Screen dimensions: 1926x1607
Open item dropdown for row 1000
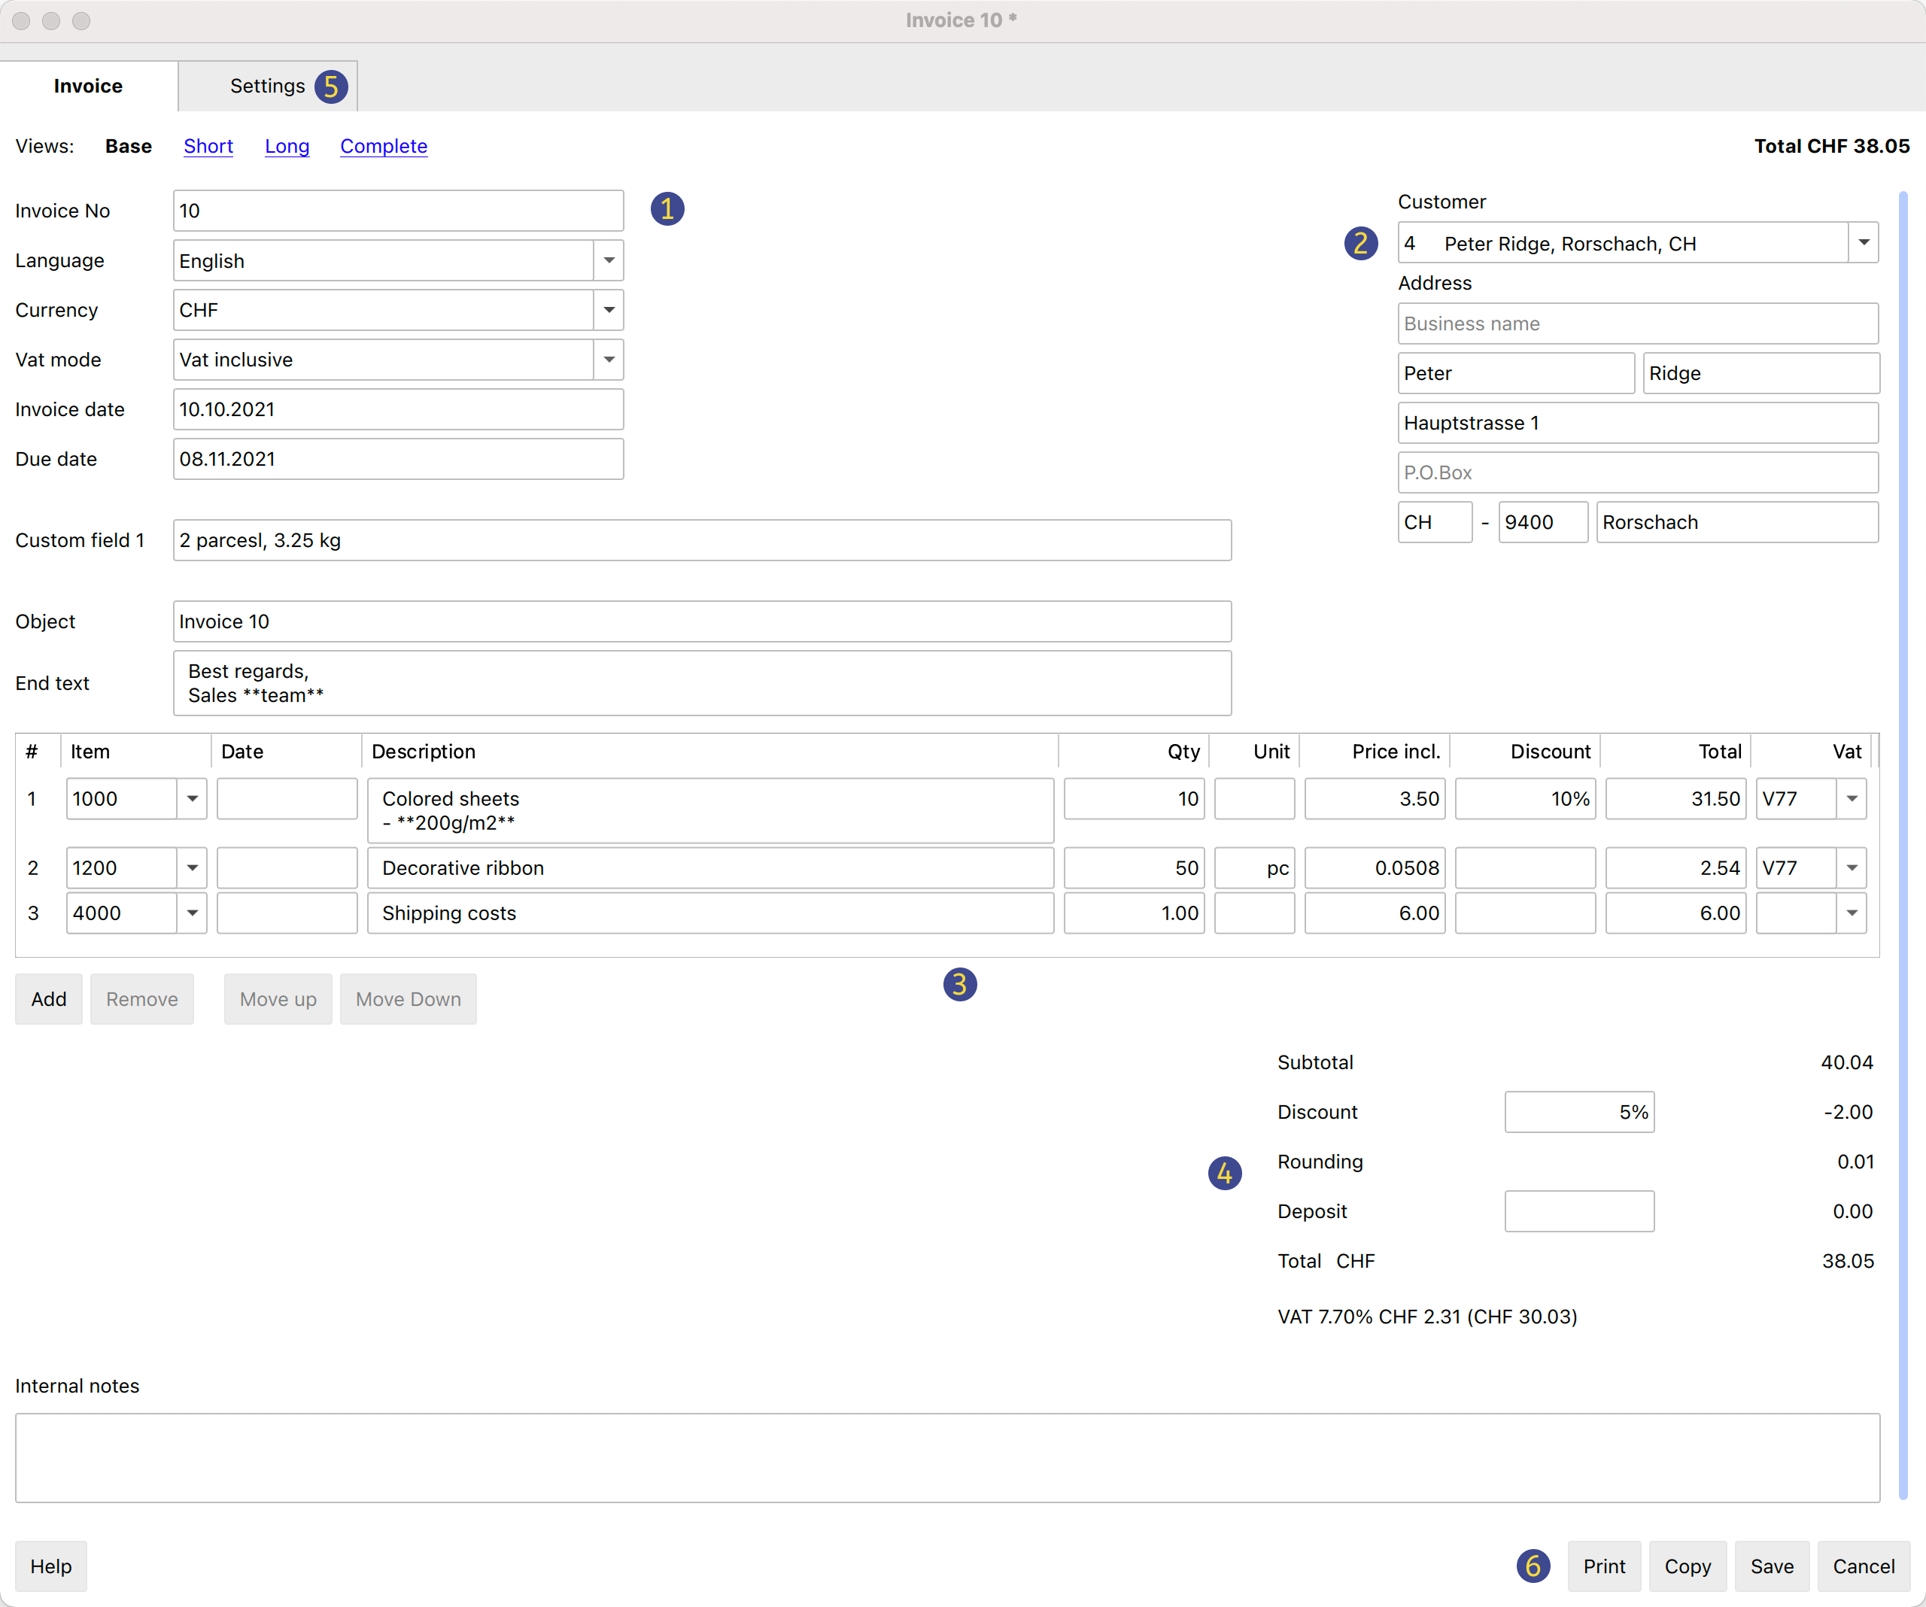click(x=192, y=799)
